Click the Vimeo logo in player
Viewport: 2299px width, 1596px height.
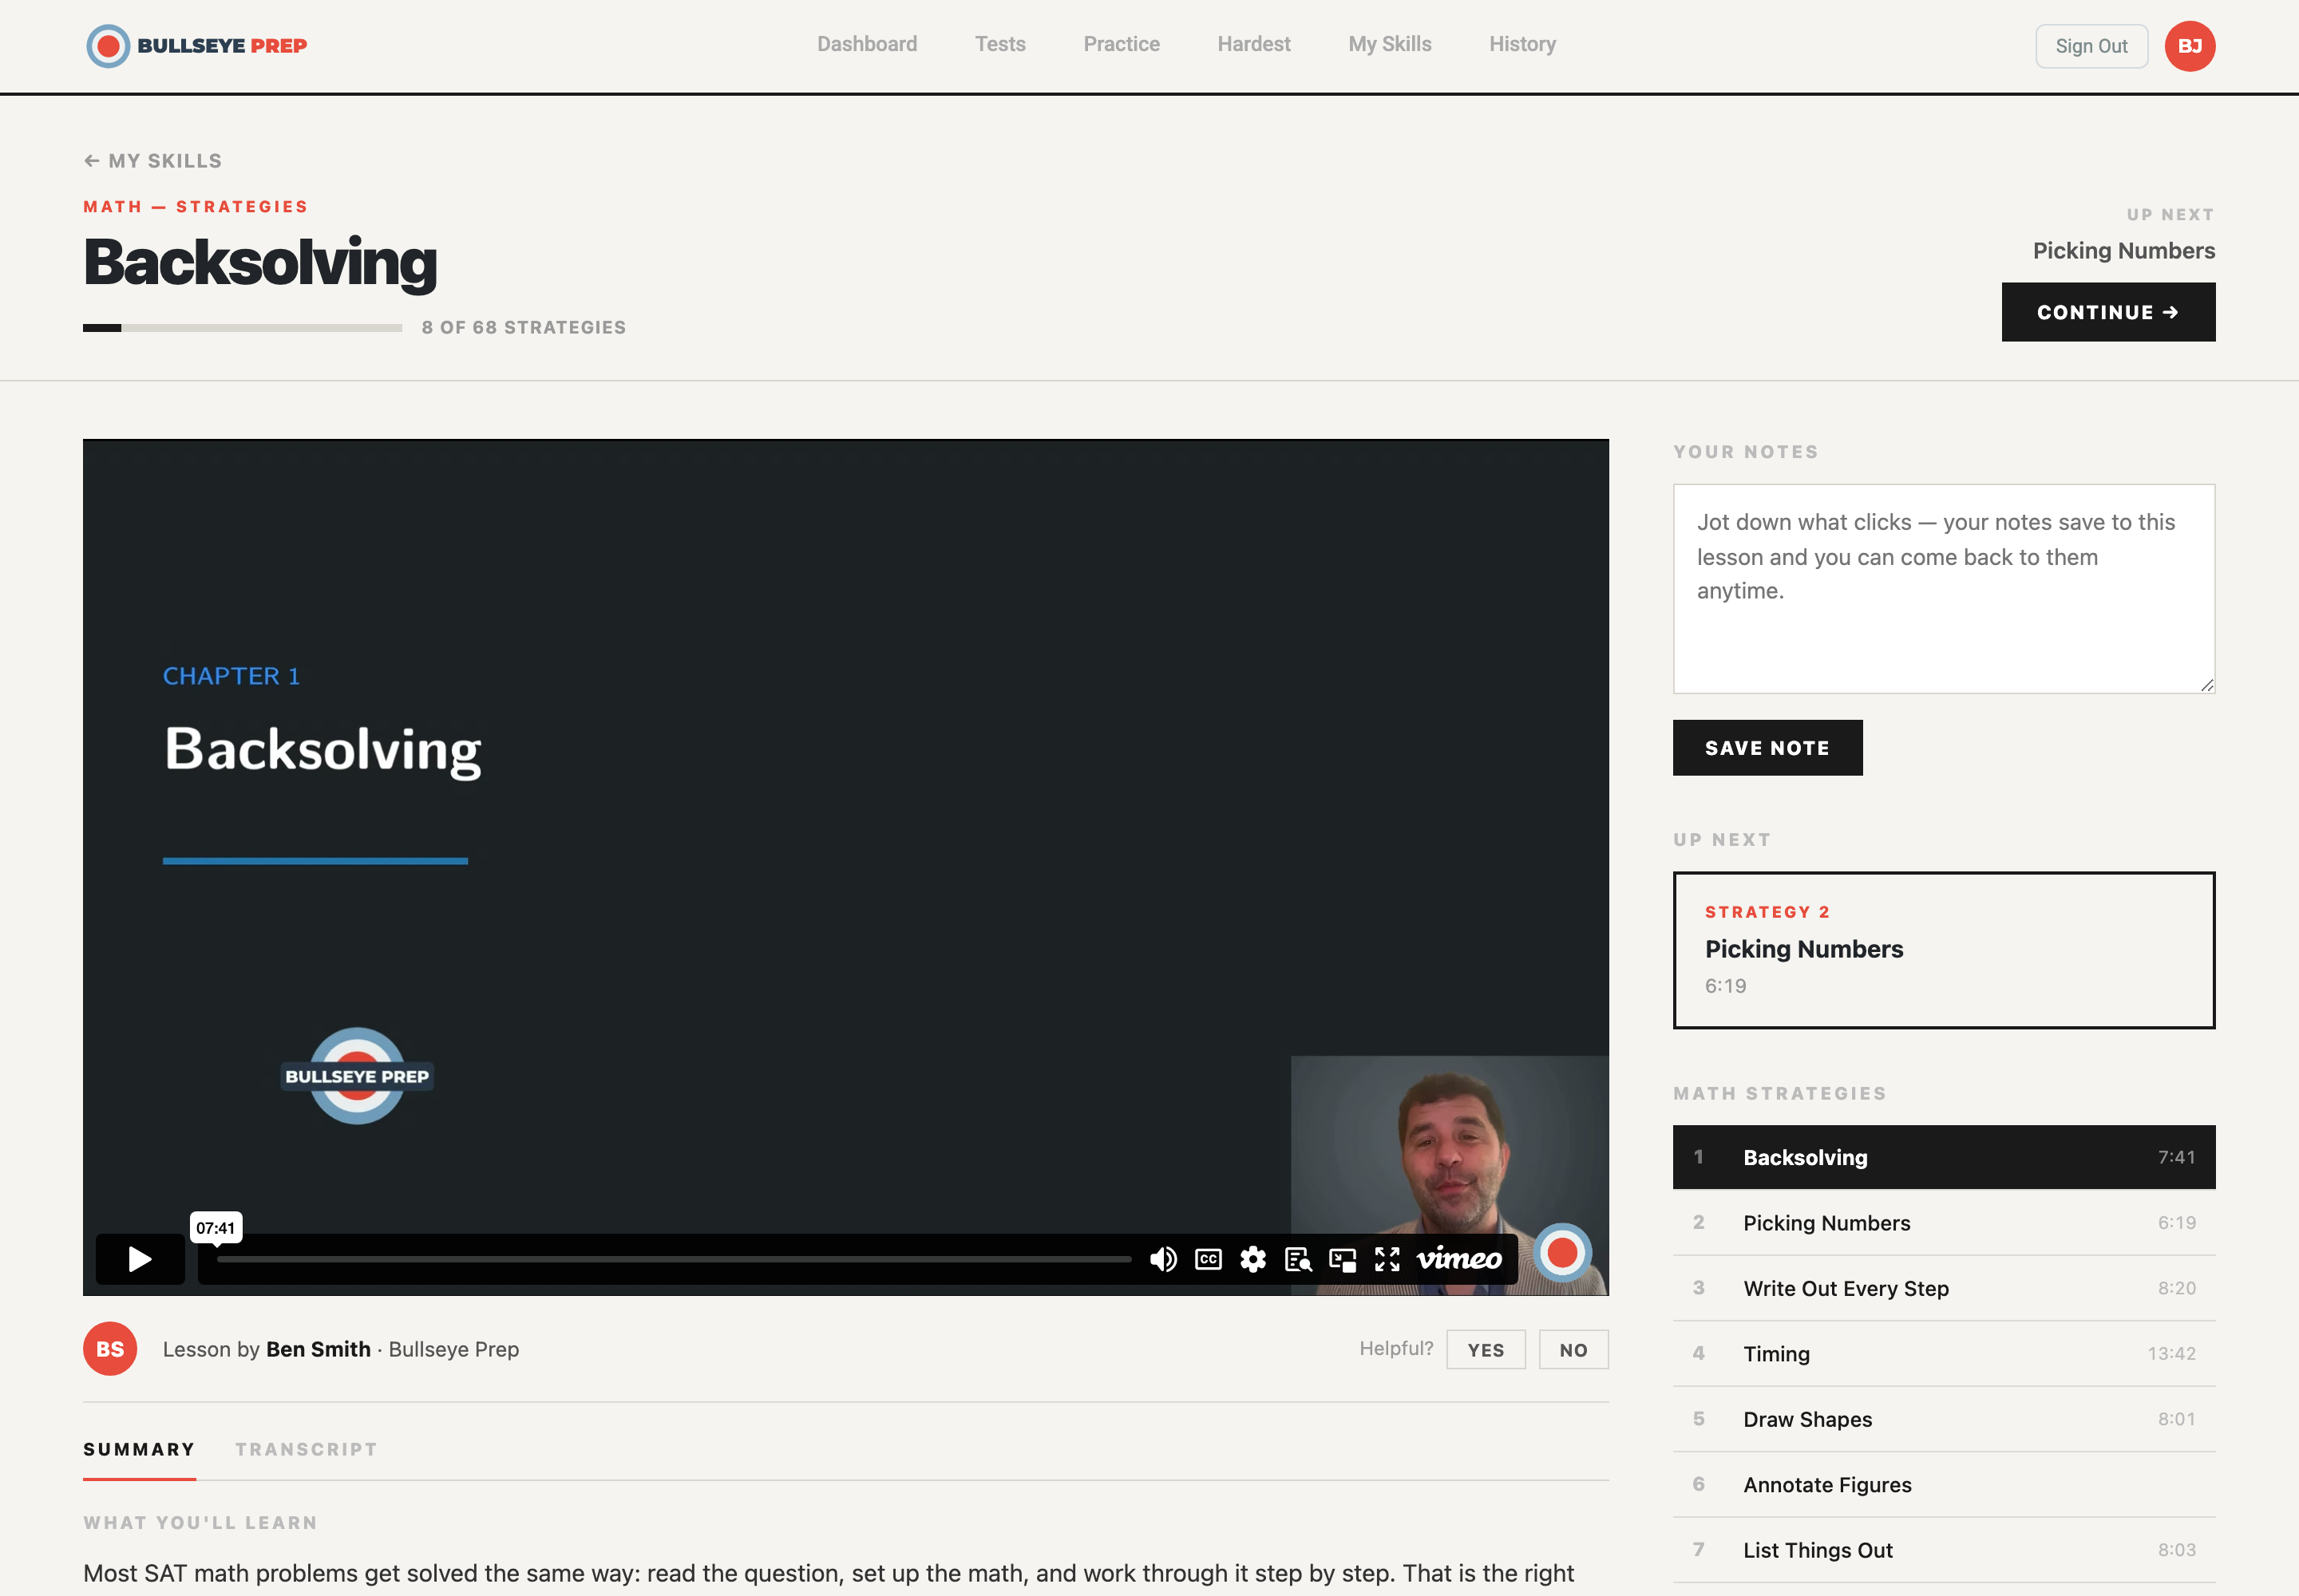coord(1460,1258)
